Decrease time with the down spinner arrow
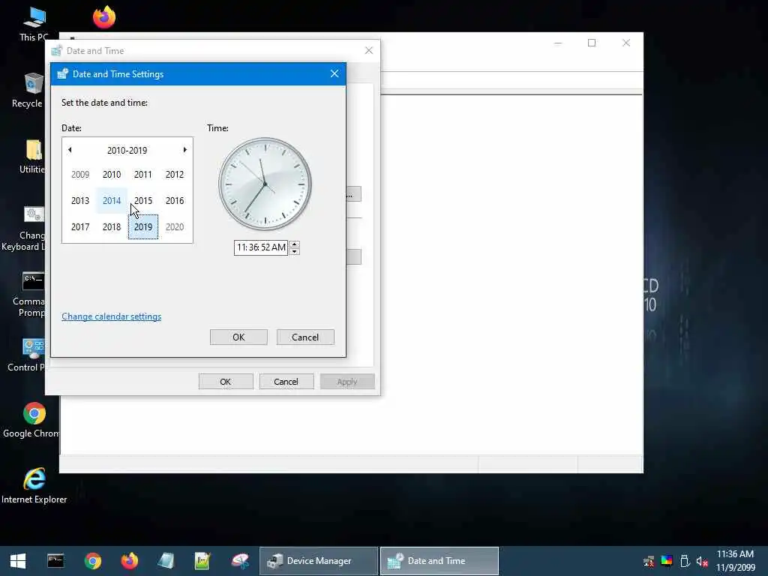Image resolution: width=768 pixels, height=576 pixels. click(x=294, y=251)
